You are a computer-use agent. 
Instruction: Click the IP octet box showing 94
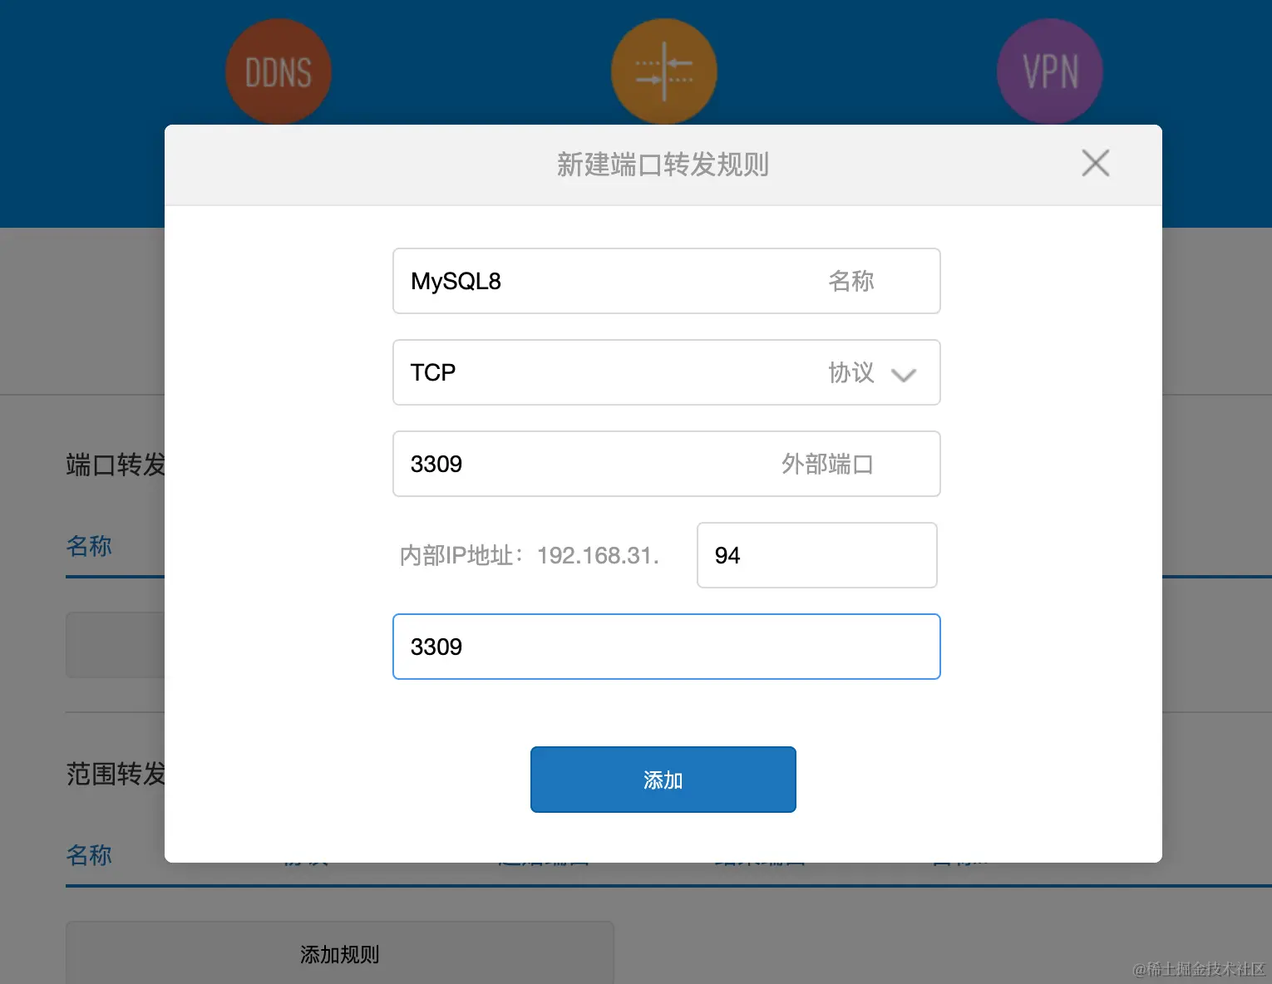point(816,555)
